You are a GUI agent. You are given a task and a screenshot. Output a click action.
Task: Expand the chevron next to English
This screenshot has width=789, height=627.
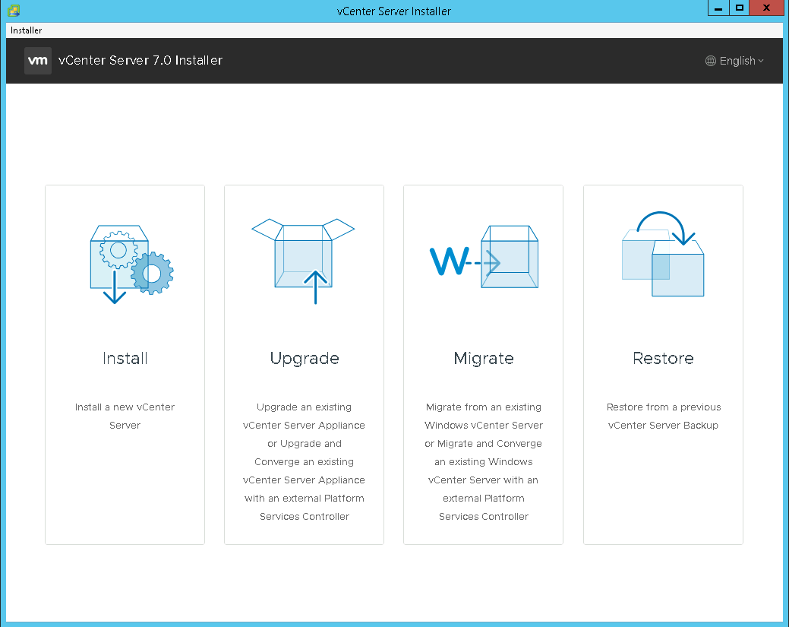(761, 61)
